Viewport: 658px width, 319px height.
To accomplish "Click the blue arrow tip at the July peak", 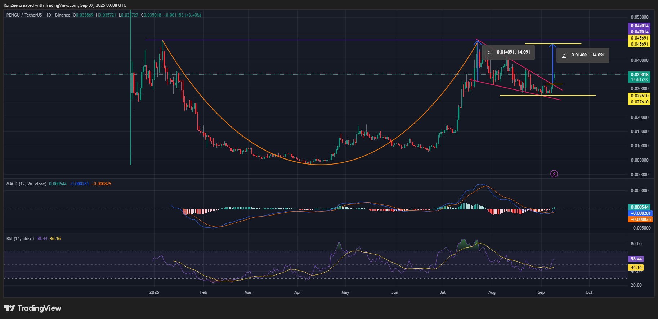I will [478, 41].
